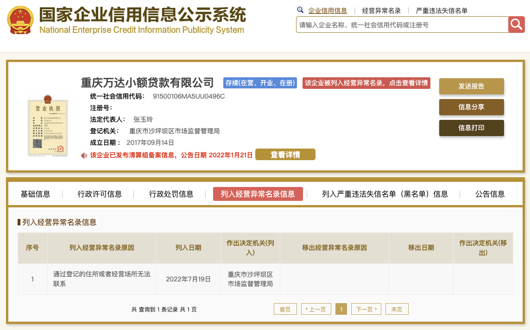Click the credit code 91500106MA5UU0496C
The image size is (530, 330).
189,96
